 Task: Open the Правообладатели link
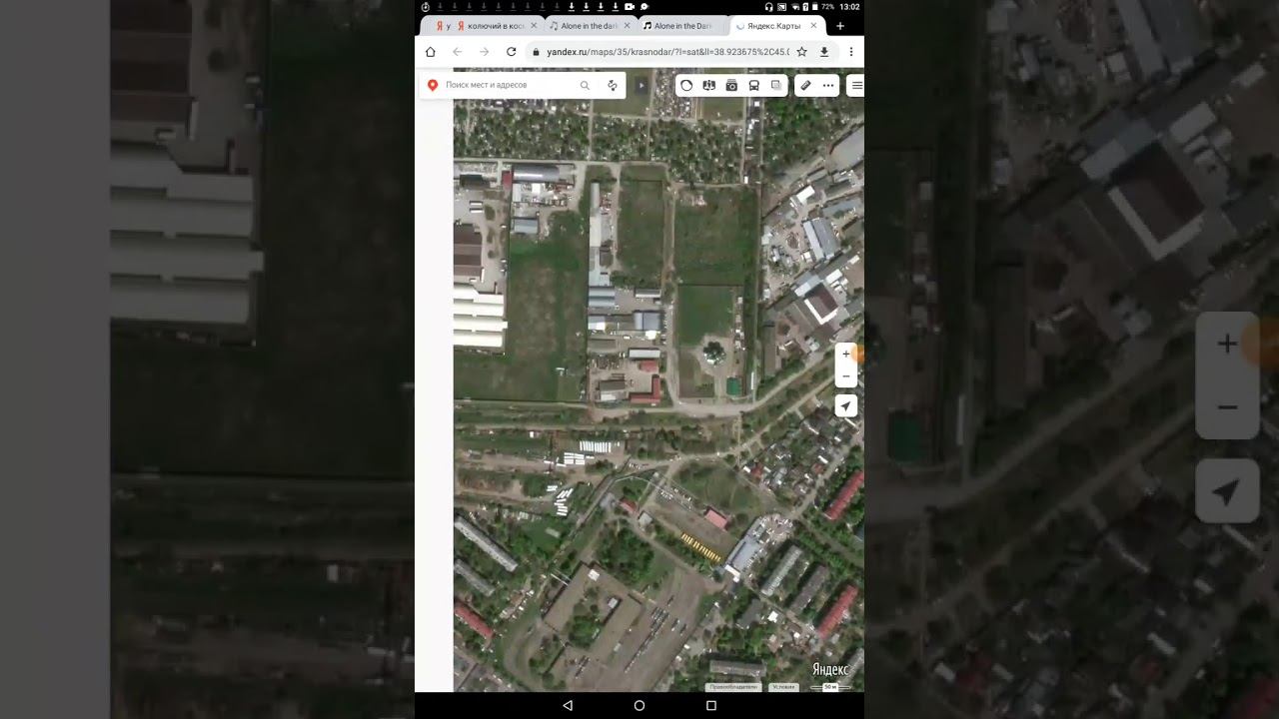(x=733, y=687)
